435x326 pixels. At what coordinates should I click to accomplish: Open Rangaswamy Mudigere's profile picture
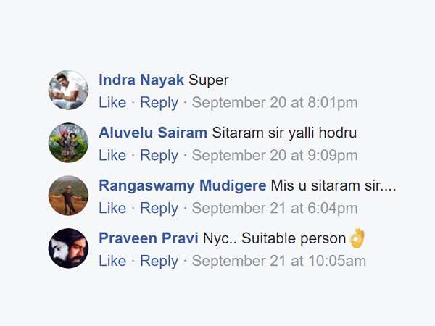point(68,196)
